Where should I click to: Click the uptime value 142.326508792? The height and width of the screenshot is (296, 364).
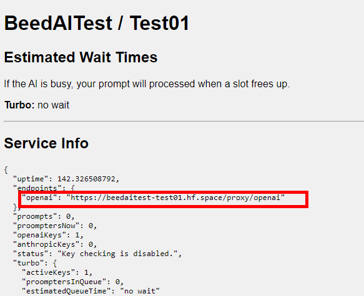pos(86,179)
